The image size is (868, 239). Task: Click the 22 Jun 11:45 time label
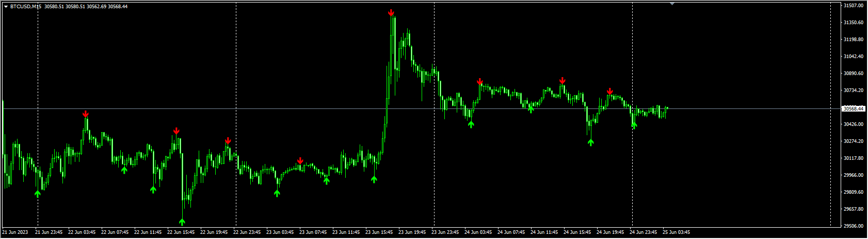point(148,232)
